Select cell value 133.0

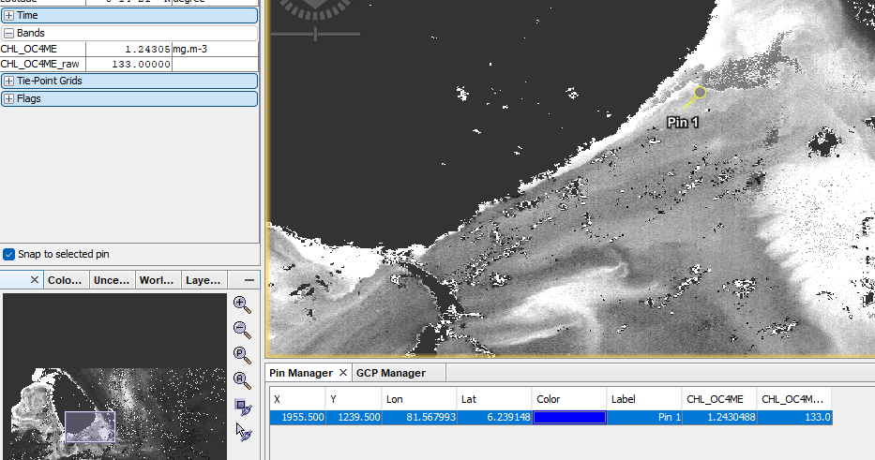pyautogui.click(x=794, y=417)
